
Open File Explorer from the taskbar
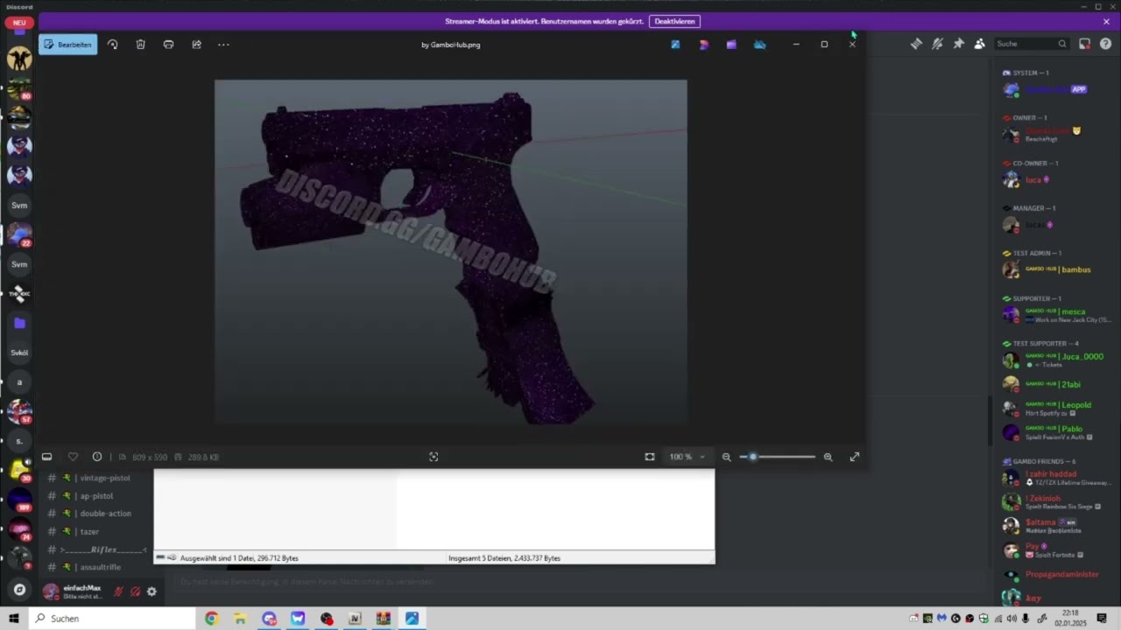coord(240,619)
